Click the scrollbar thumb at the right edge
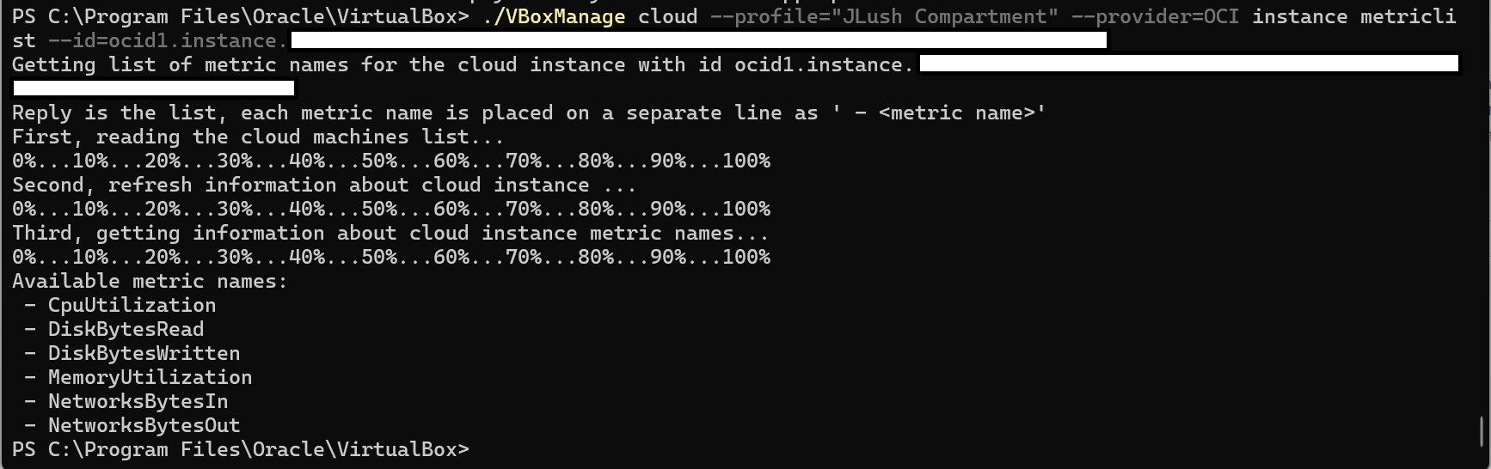Viewport: 1491px width, 469px height. pyautogui.click(x=1481, y=431)
